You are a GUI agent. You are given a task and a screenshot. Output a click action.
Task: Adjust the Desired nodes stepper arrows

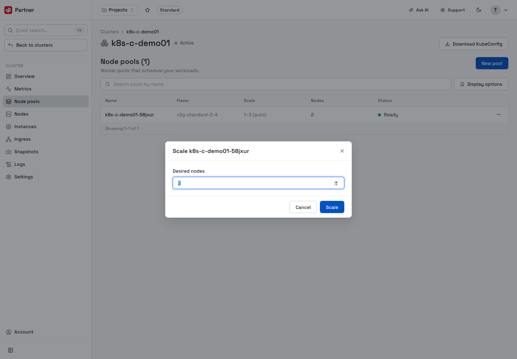(x=336, y=183)
